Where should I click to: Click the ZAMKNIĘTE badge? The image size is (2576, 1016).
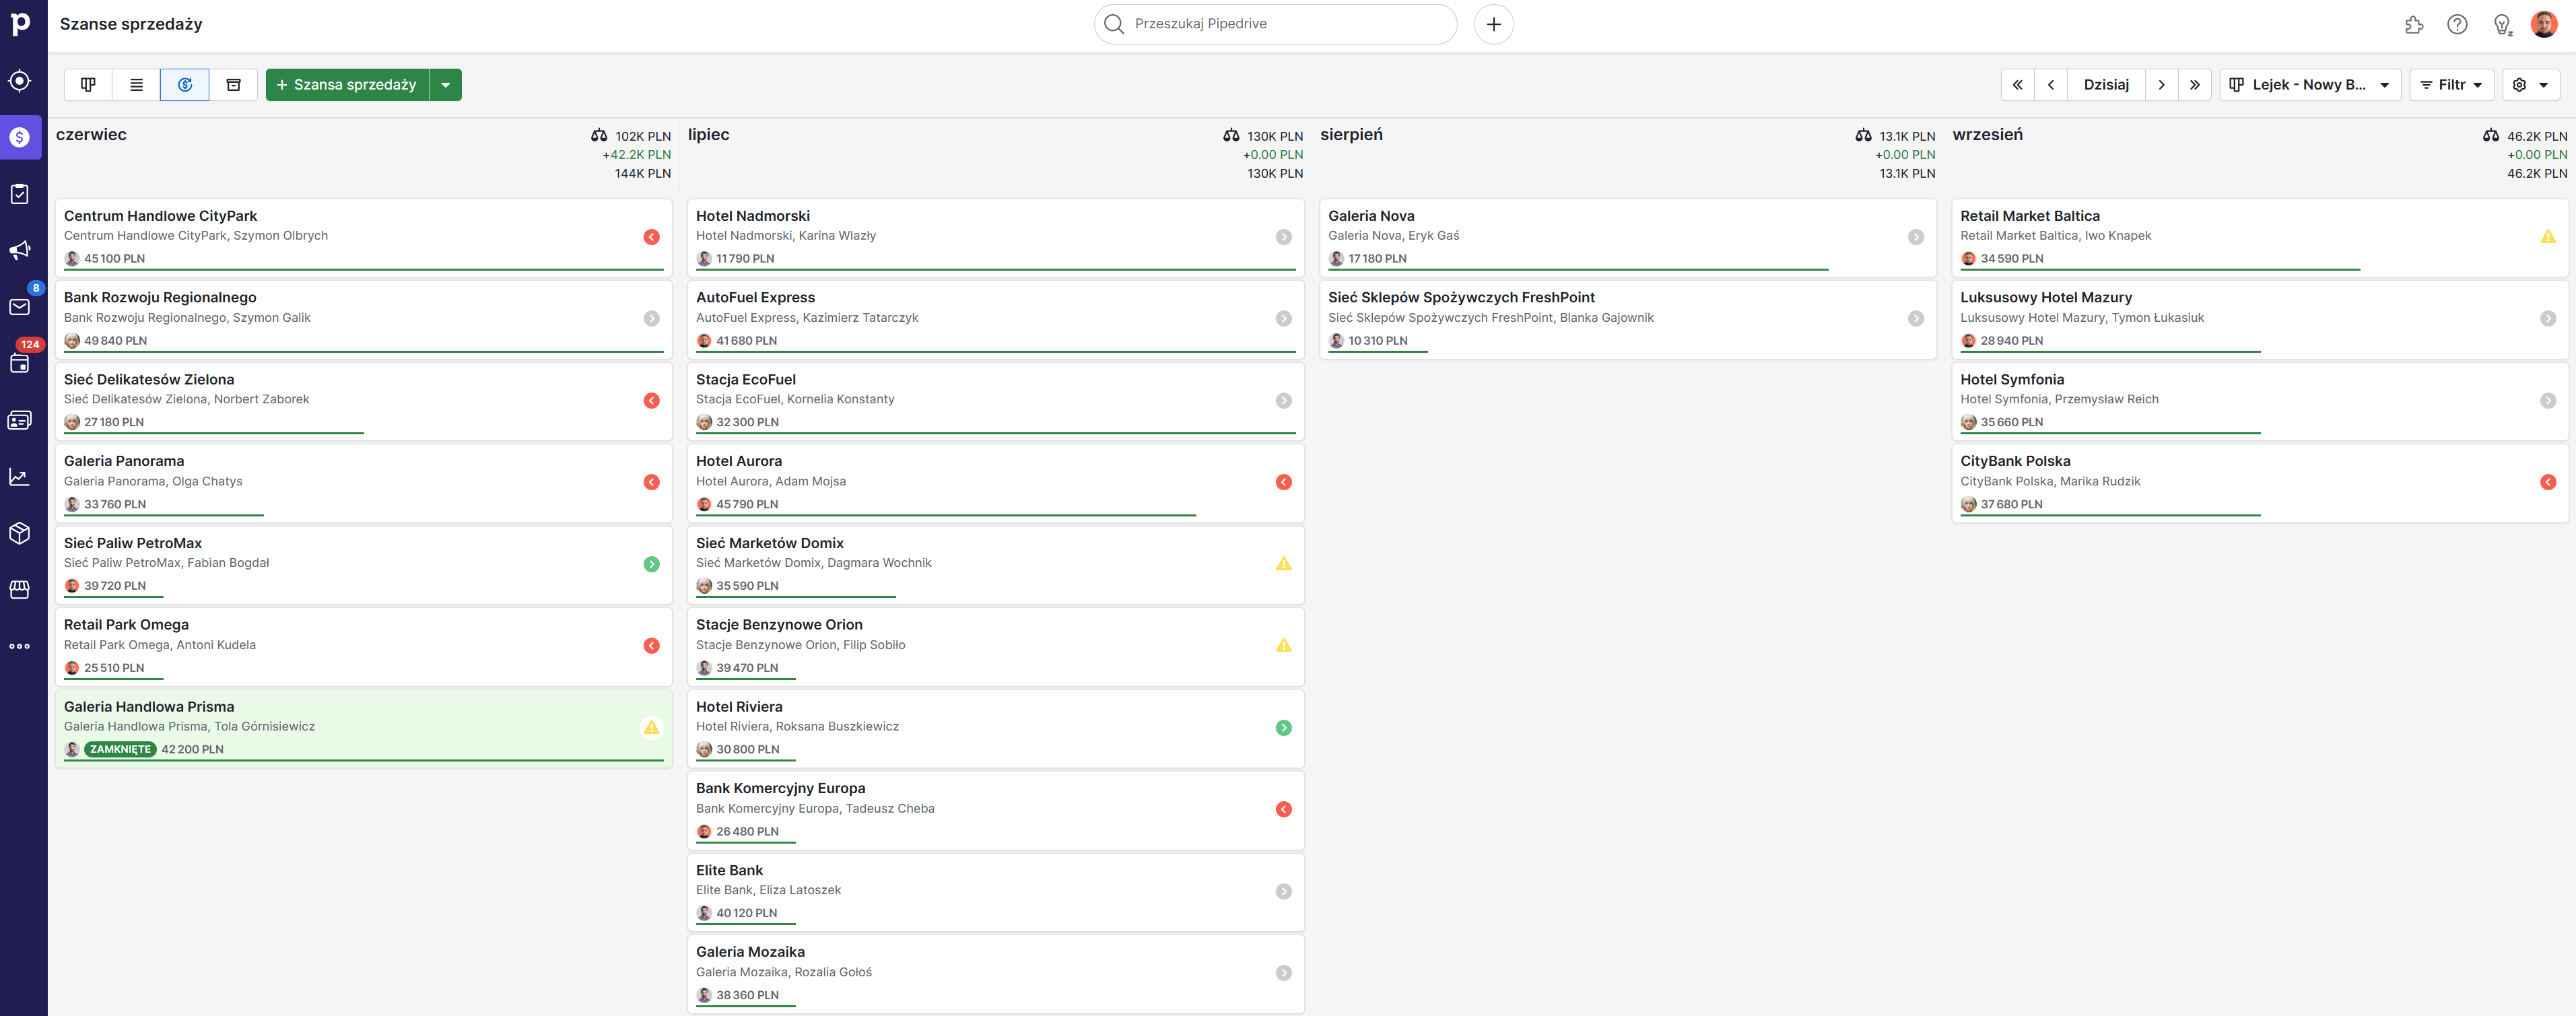pos(120,749)
